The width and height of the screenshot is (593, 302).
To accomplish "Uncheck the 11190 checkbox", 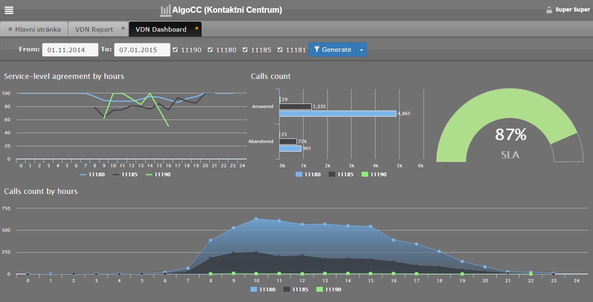I will coord(175,50).
